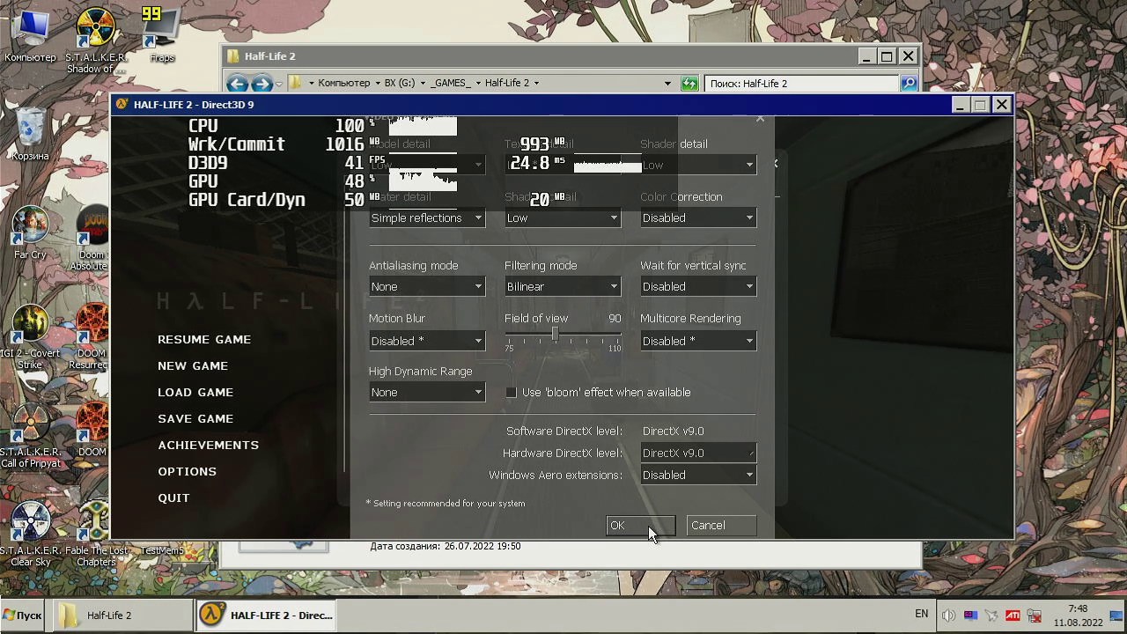Click the Компьютер breadcrumb in address bar
Viewport: 1127px width, 634px height.
[343, 83]
